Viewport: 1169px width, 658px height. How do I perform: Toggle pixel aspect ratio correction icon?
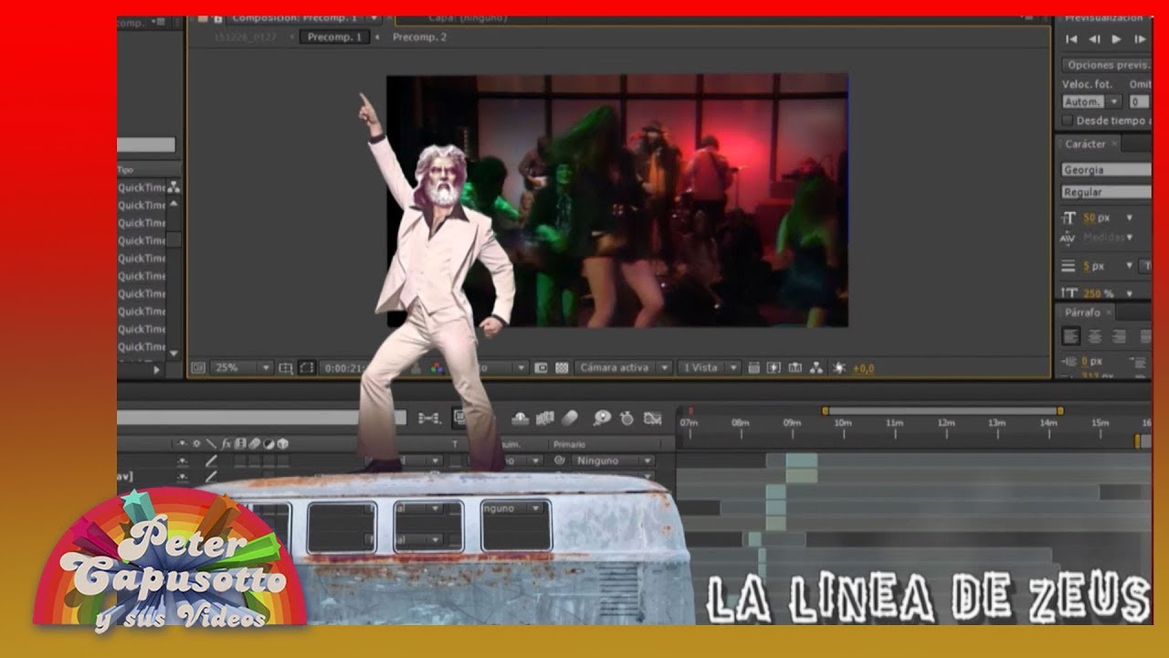(x=753, y=367)
